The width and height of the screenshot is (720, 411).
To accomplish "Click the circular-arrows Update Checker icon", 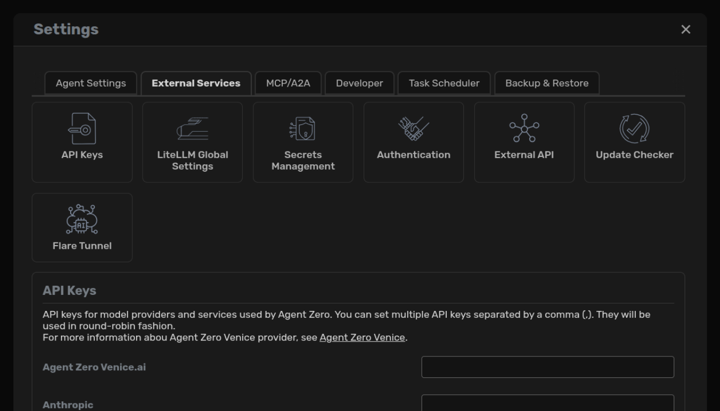I will point(634,128).
